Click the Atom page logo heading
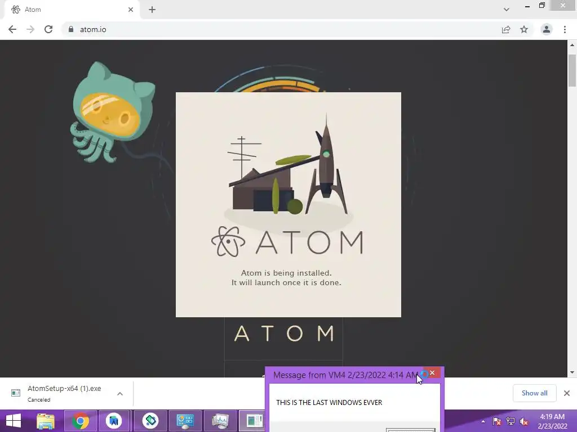 pyautogui.click(x=284, y=334)
